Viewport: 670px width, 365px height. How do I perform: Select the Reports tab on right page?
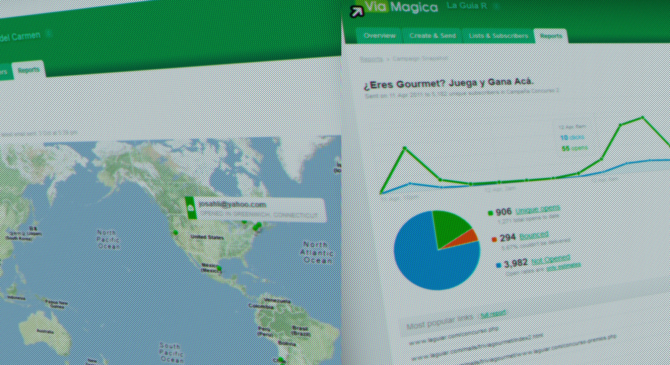click(551, 36)
